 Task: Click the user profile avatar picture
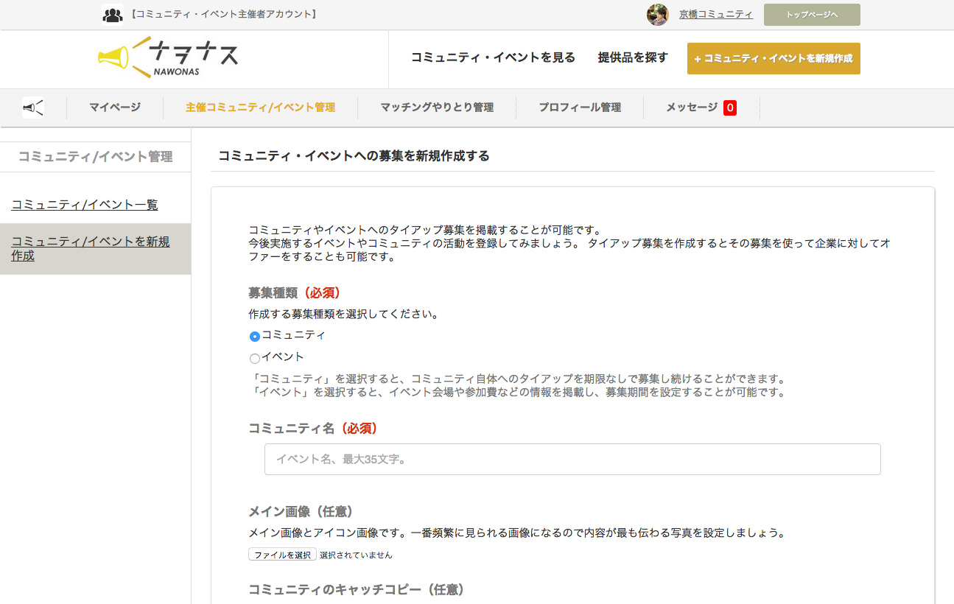click(657, 15)
